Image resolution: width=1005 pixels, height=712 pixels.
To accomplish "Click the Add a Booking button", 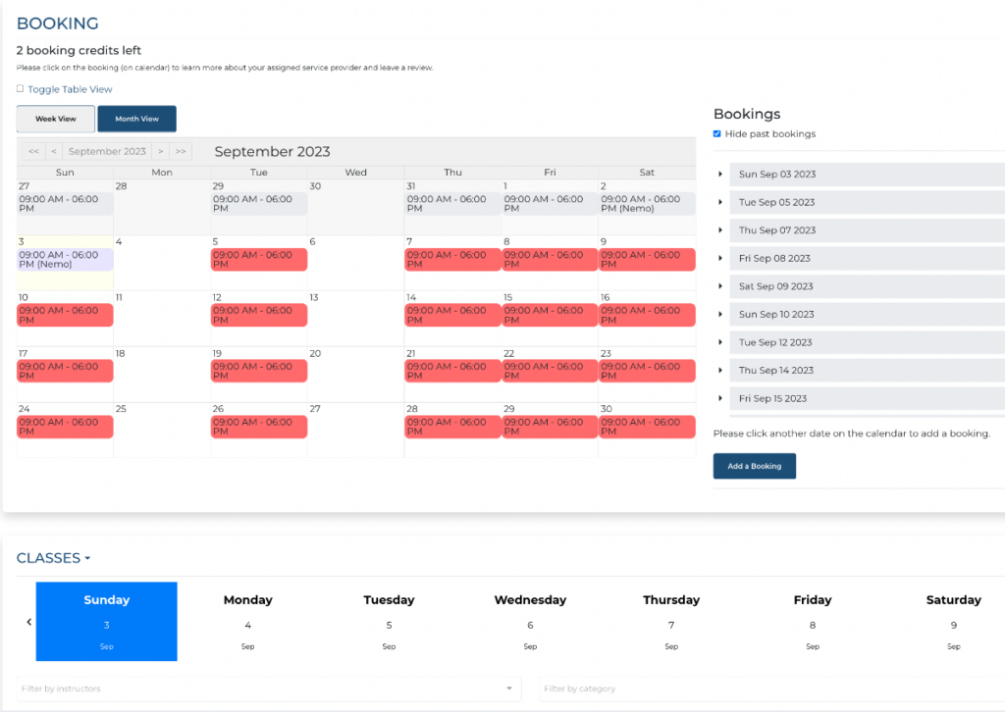I will click(x=754, y=466).
